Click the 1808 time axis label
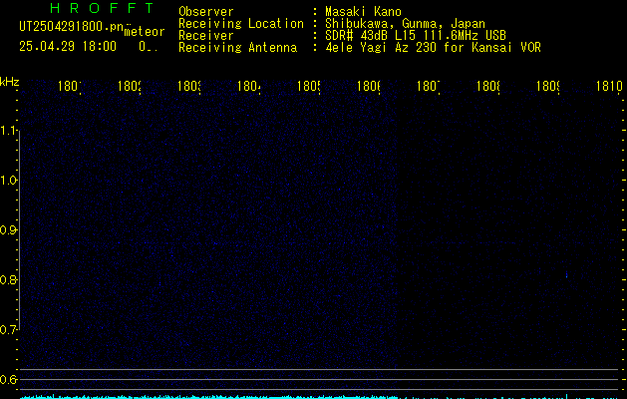Image resolution: width=627 pixels, height=399 pixels. 487,86
